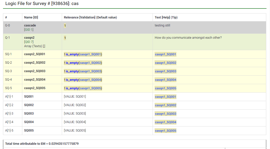Click casqn1_SQ001 in the SQ-1 relevance expression
270x149 pixels.
coord(90,54)
